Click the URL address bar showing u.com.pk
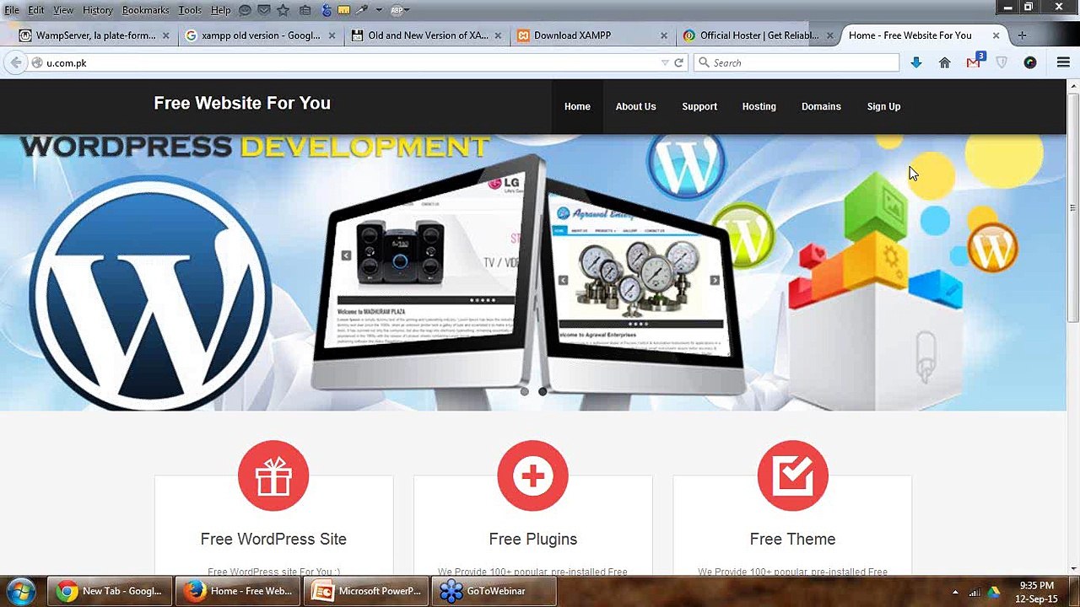Screen dimensions: 1080x607 [x=346, y=62]
